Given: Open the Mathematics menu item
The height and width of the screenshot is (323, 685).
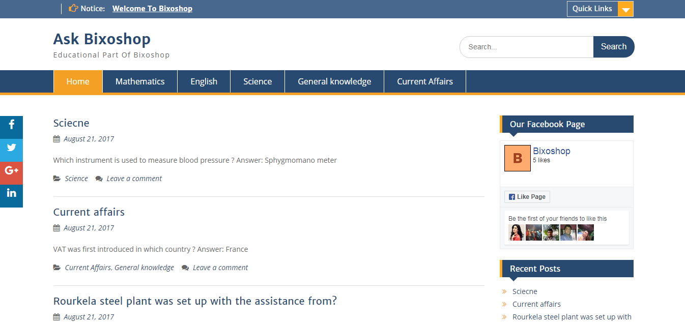Looking at the screenshot, I should [140, 81].
